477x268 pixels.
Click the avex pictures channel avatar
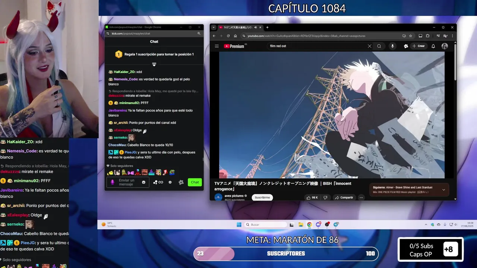point(218,197)
